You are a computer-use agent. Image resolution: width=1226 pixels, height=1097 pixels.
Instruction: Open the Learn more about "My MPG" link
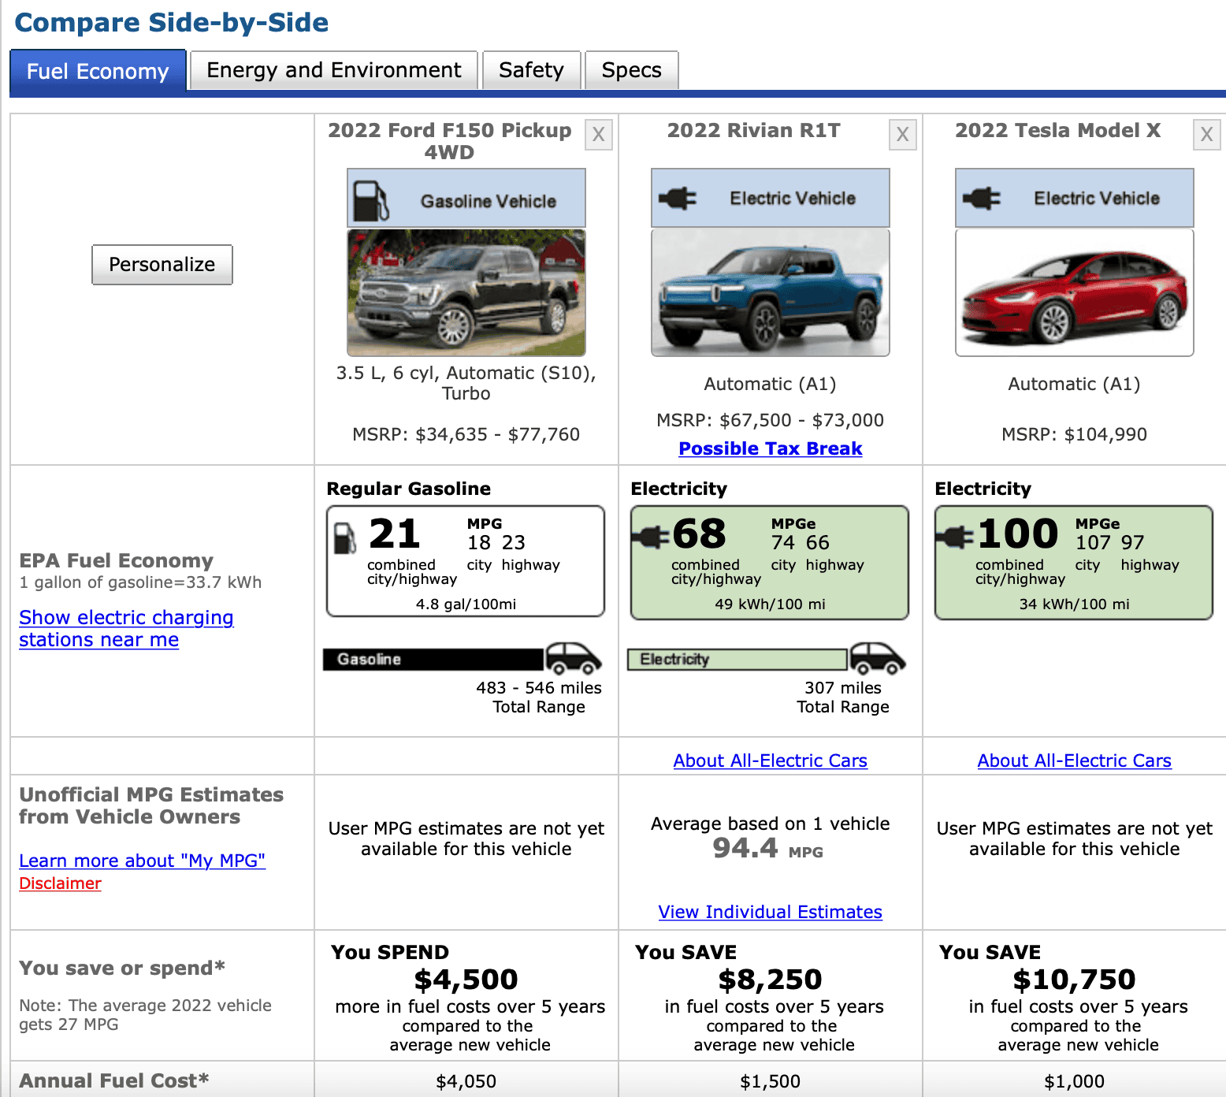(142, 861)
